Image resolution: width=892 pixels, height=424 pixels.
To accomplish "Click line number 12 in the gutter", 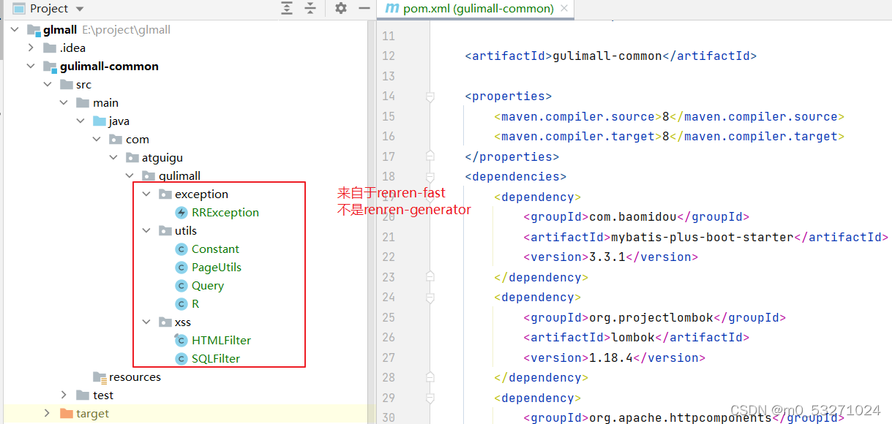I will [388, 56].
